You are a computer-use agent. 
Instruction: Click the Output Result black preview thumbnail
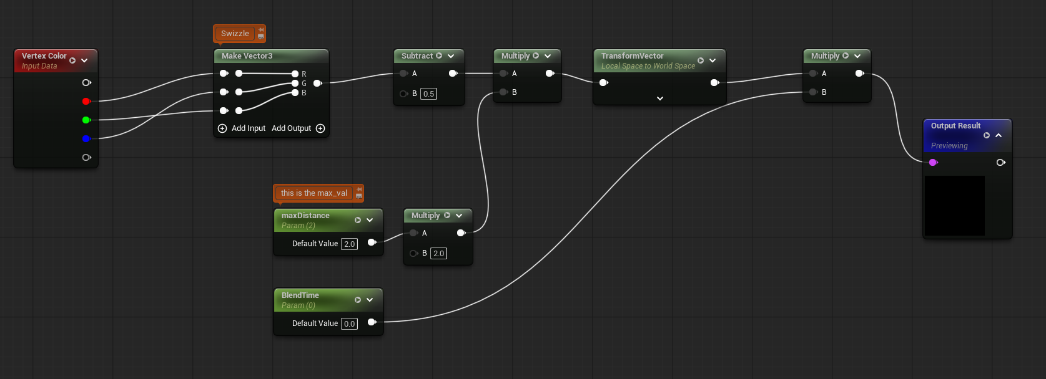tap(955, 206)
